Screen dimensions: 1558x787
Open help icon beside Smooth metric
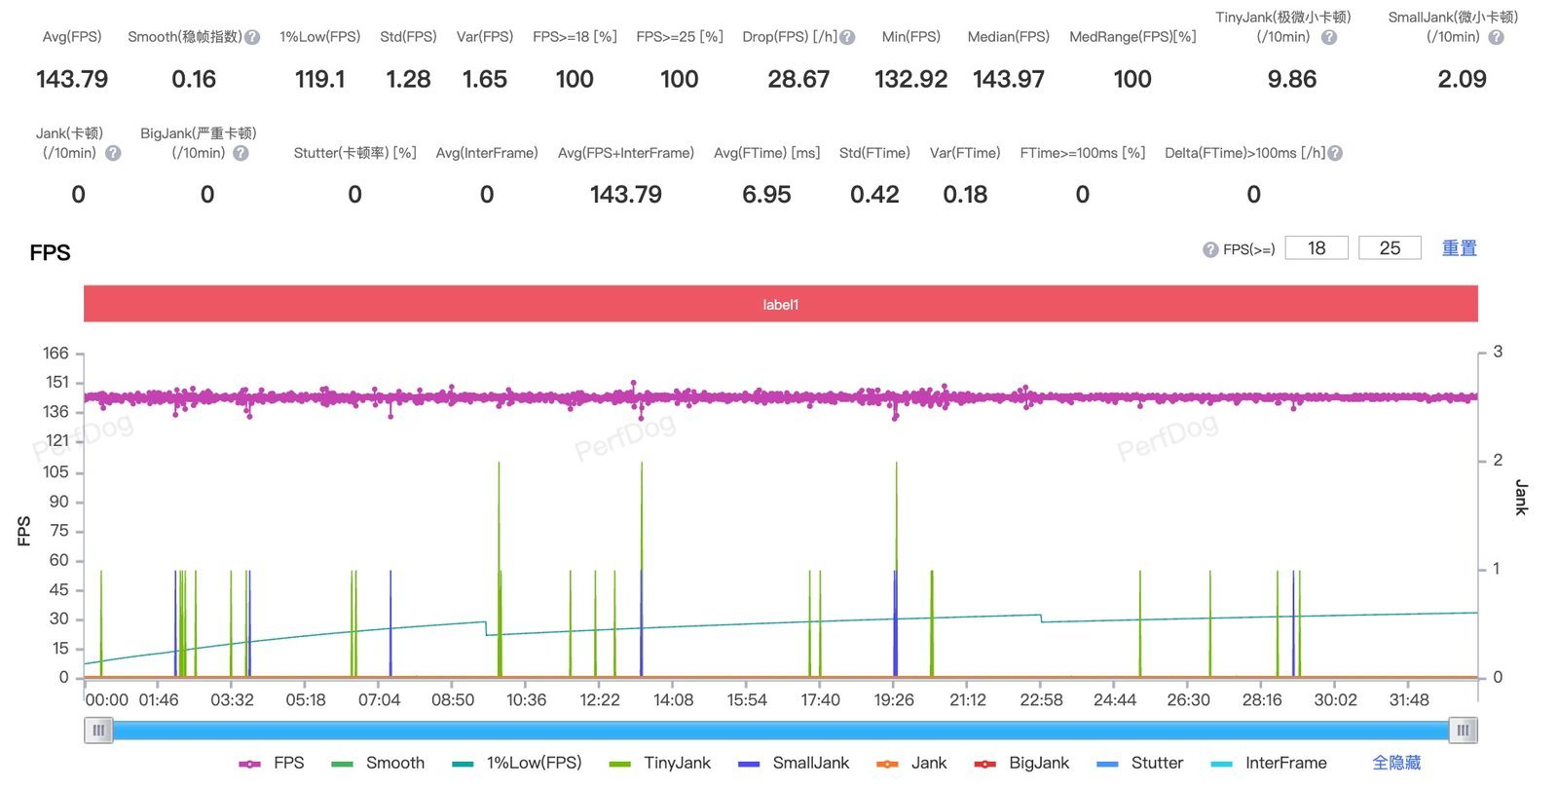(x=252, y=37)
